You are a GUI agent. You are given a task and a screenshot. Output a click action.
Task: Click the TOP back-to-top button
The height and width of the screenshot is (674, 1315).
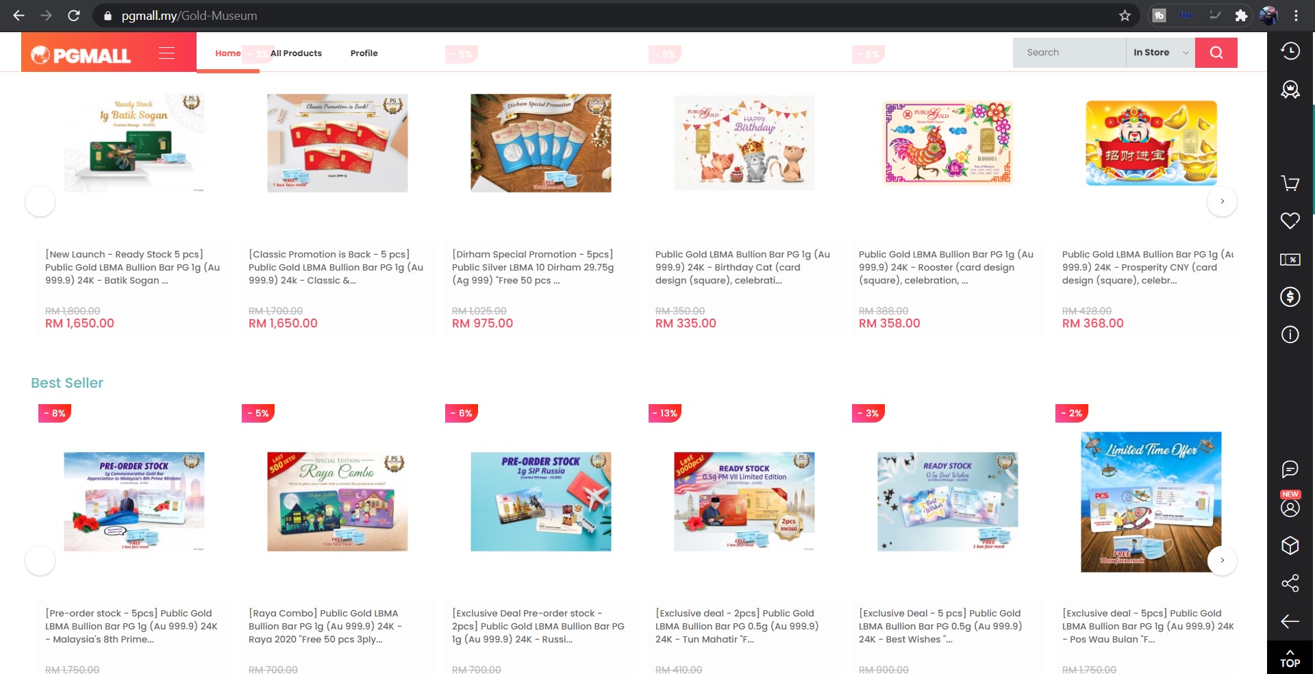[1290, 658]
